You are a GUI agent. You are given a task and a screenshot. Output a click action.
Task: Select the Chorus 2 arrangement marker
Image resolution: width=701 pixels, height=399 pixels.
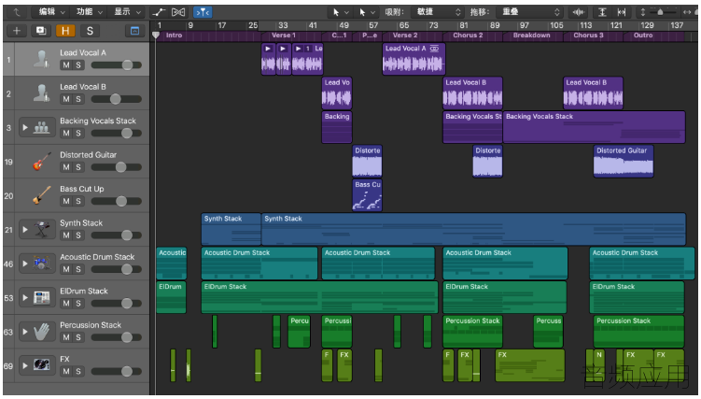point(472,36)
